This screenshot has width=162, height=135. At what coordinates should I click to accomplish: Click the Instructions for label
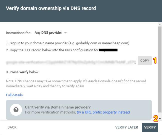pyautogui.click(x=18, y=33)
